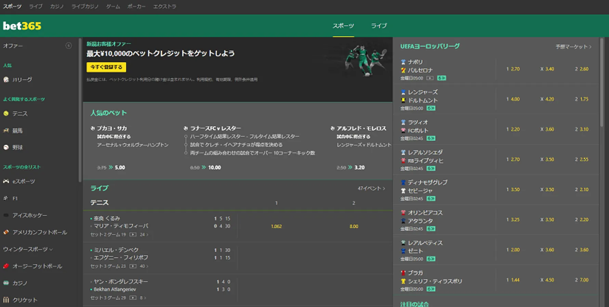Open エクストラ in top menu bar
This screenshot has width=609, height=307.
165,6
